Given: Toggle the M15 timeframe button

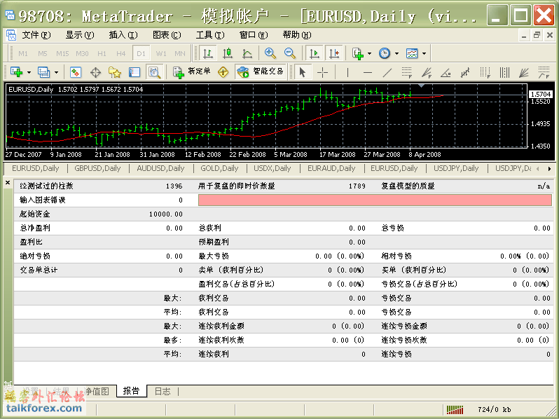Looking at the screenshot, I should [x=62, y=53].
